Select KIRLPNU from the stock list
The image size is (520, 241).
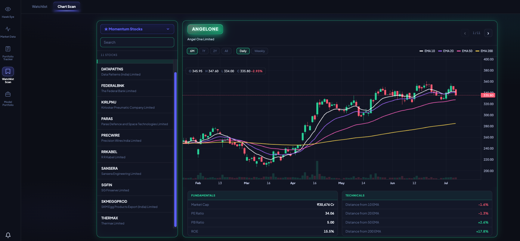pyautogui.click(x=135, y=105)
